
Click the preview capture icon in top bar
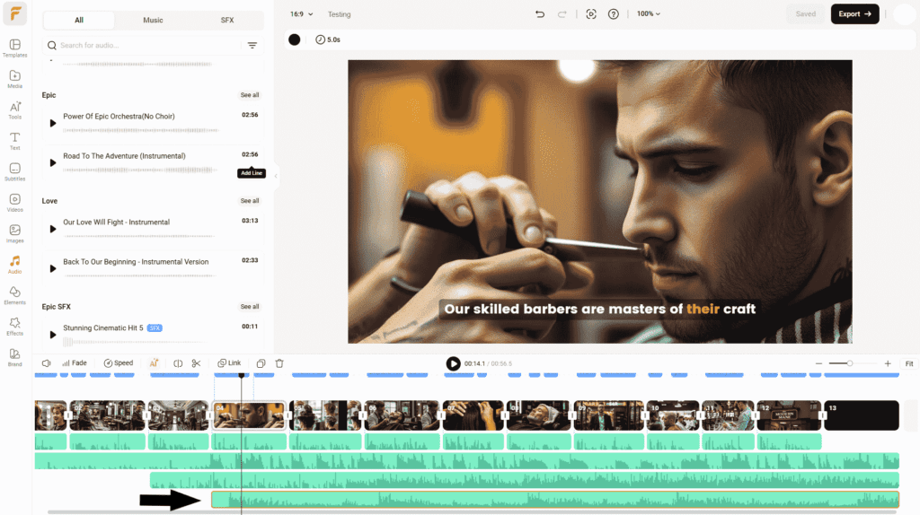591,14
